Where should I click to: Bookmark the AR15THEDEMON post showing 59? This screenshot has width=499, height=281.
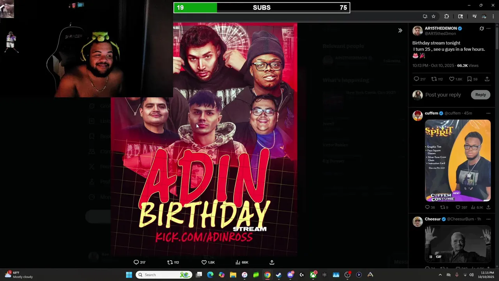pos(469,79)
